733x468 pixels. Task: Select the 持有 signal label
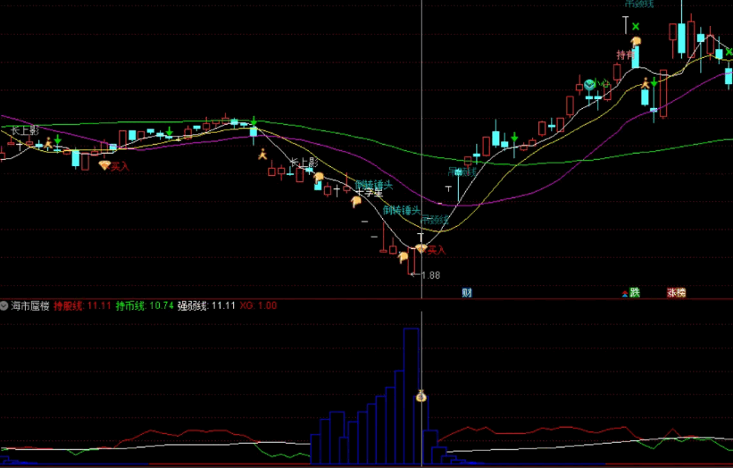click(625, 54)
